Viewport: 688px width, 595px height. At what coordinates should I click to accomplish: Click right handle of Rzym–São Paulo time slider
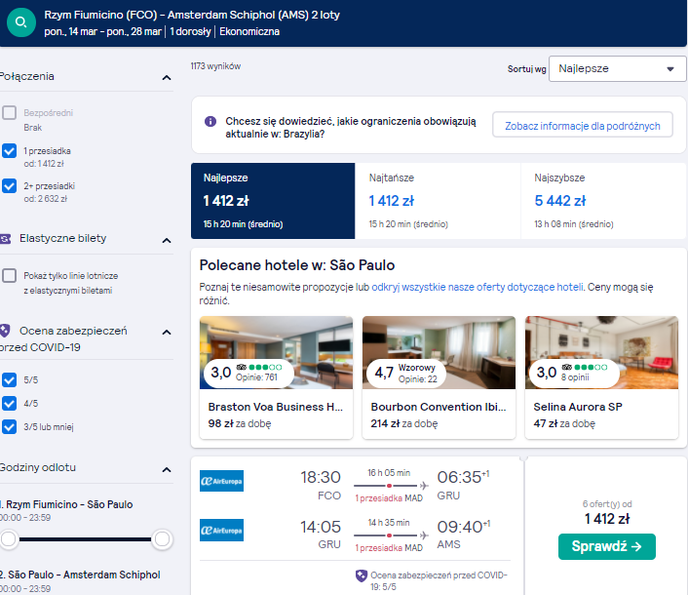coord(162,538)
